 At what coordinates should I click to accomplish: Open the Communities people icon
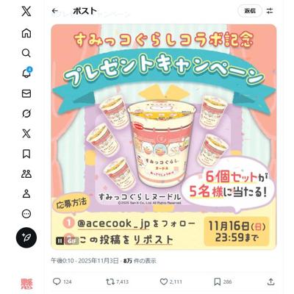pos(26,174)
